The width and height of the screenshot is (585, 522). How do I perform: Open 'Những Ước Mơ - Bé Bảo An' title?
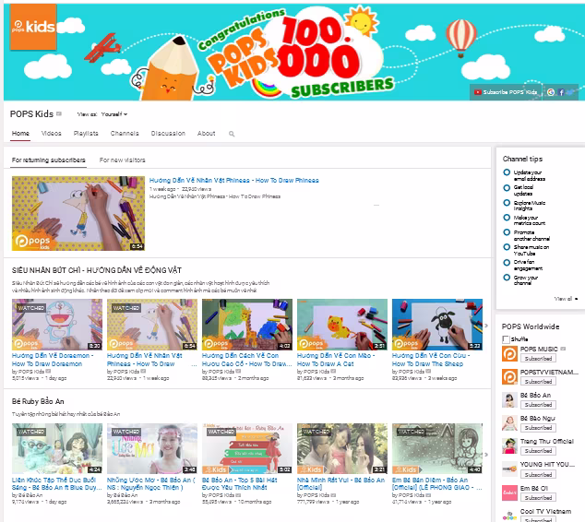point(151,483)
